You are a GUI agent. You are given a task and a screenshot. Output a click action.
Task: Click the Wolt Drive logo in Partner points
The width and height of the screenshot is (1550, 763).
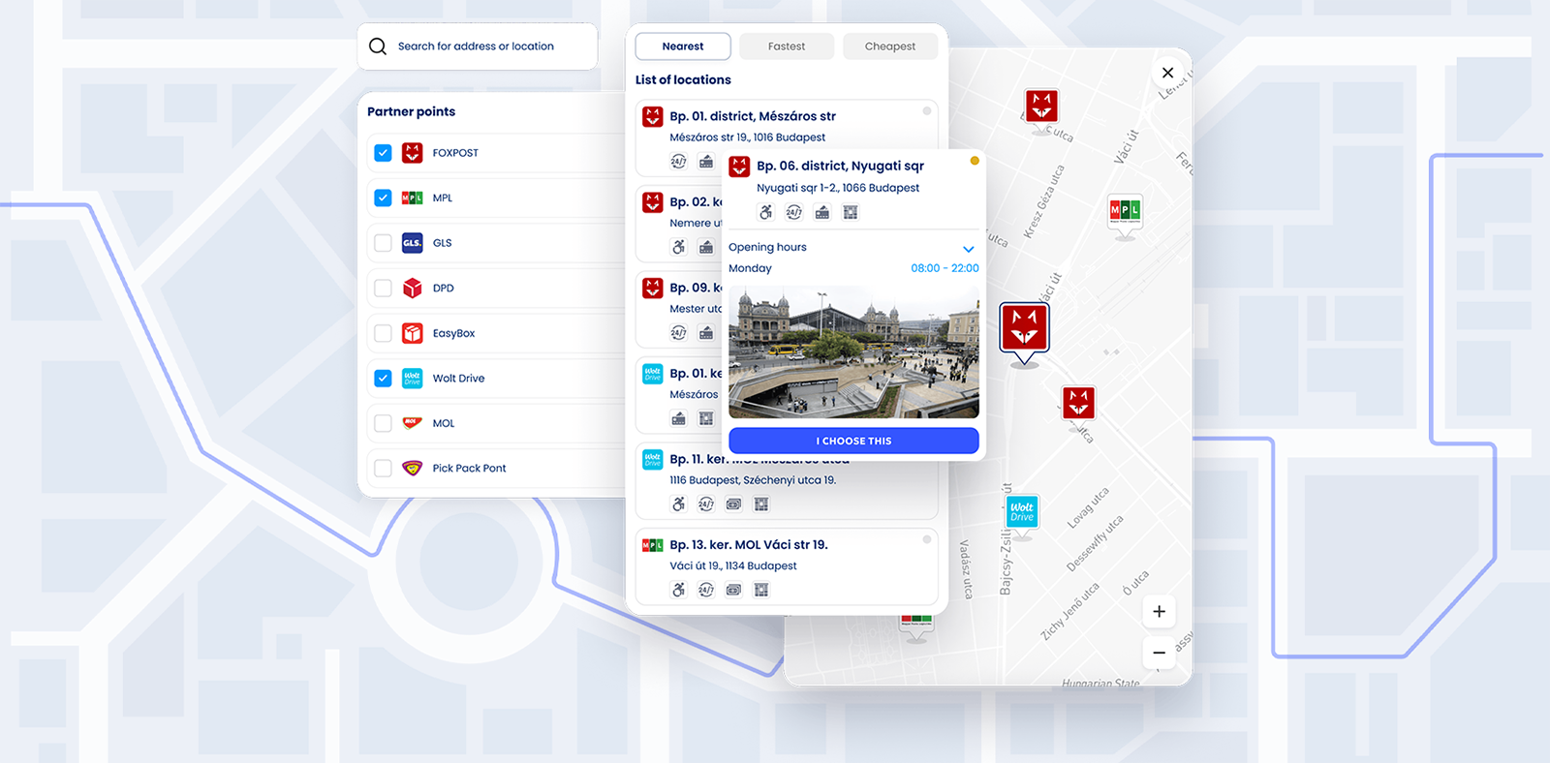tap(413, 378)
